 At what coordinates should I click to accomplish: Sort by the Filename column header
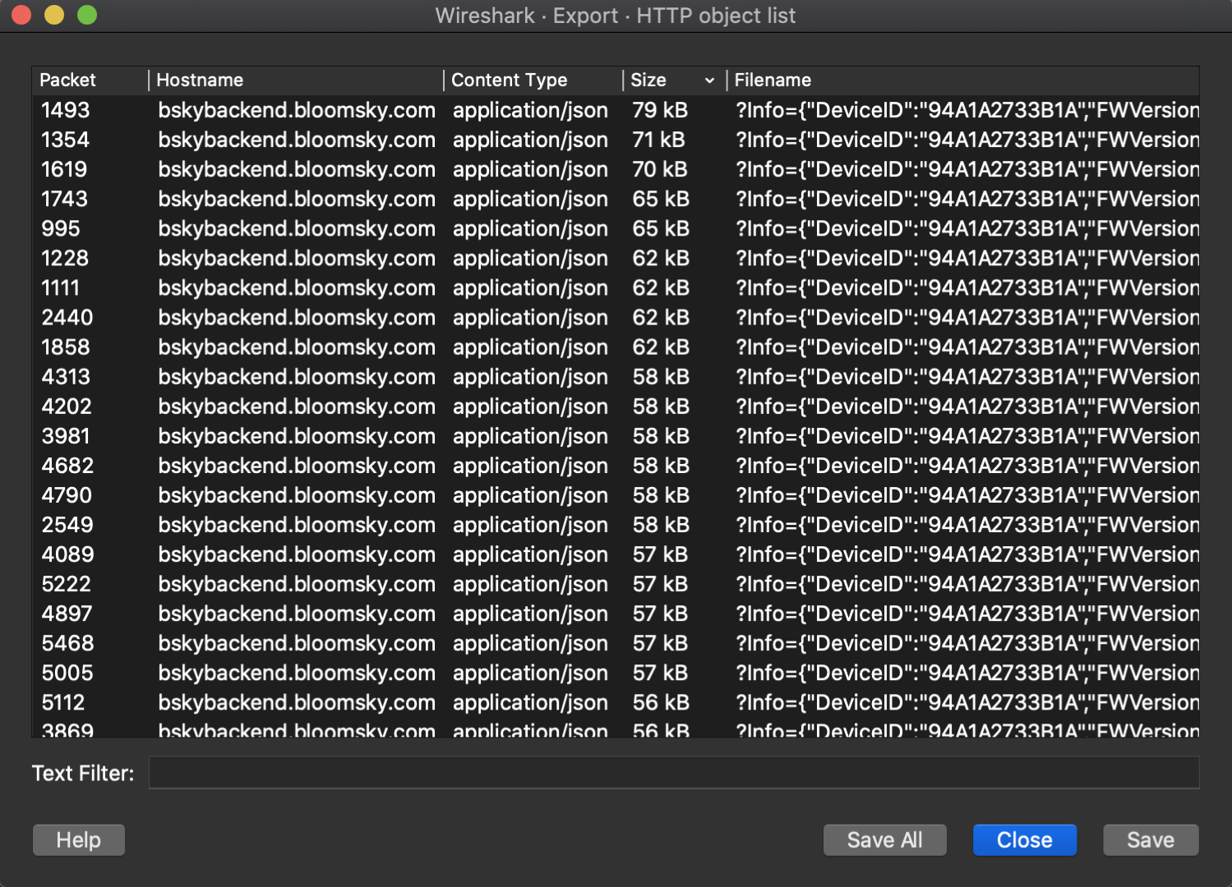coord(963,80)
